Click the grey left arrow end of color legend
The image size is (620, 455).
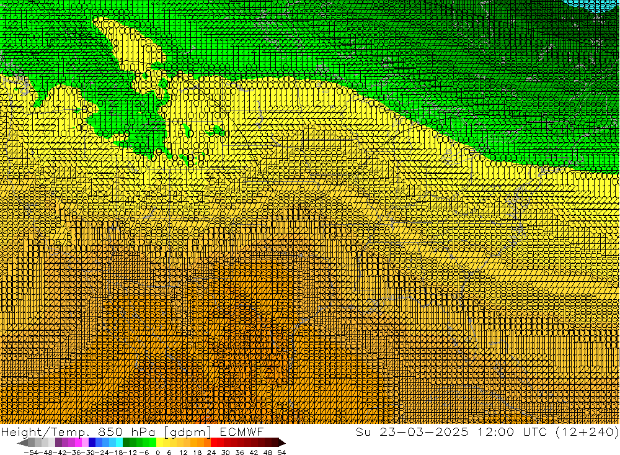[22, 443]
